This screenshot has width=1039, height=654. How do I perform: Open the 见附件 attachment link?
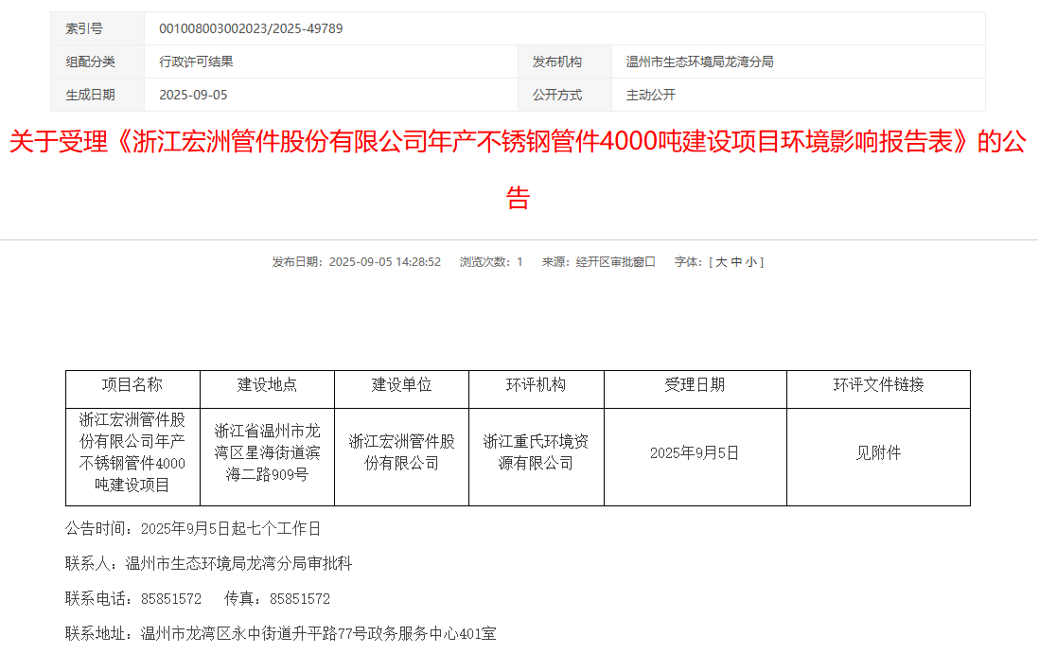[877, 453]
